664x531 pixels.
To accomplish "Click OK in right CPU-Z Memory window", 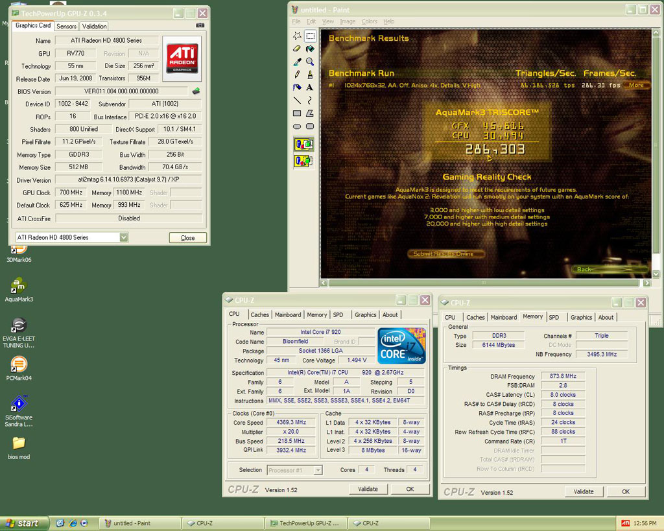I will tap(626, 491).
